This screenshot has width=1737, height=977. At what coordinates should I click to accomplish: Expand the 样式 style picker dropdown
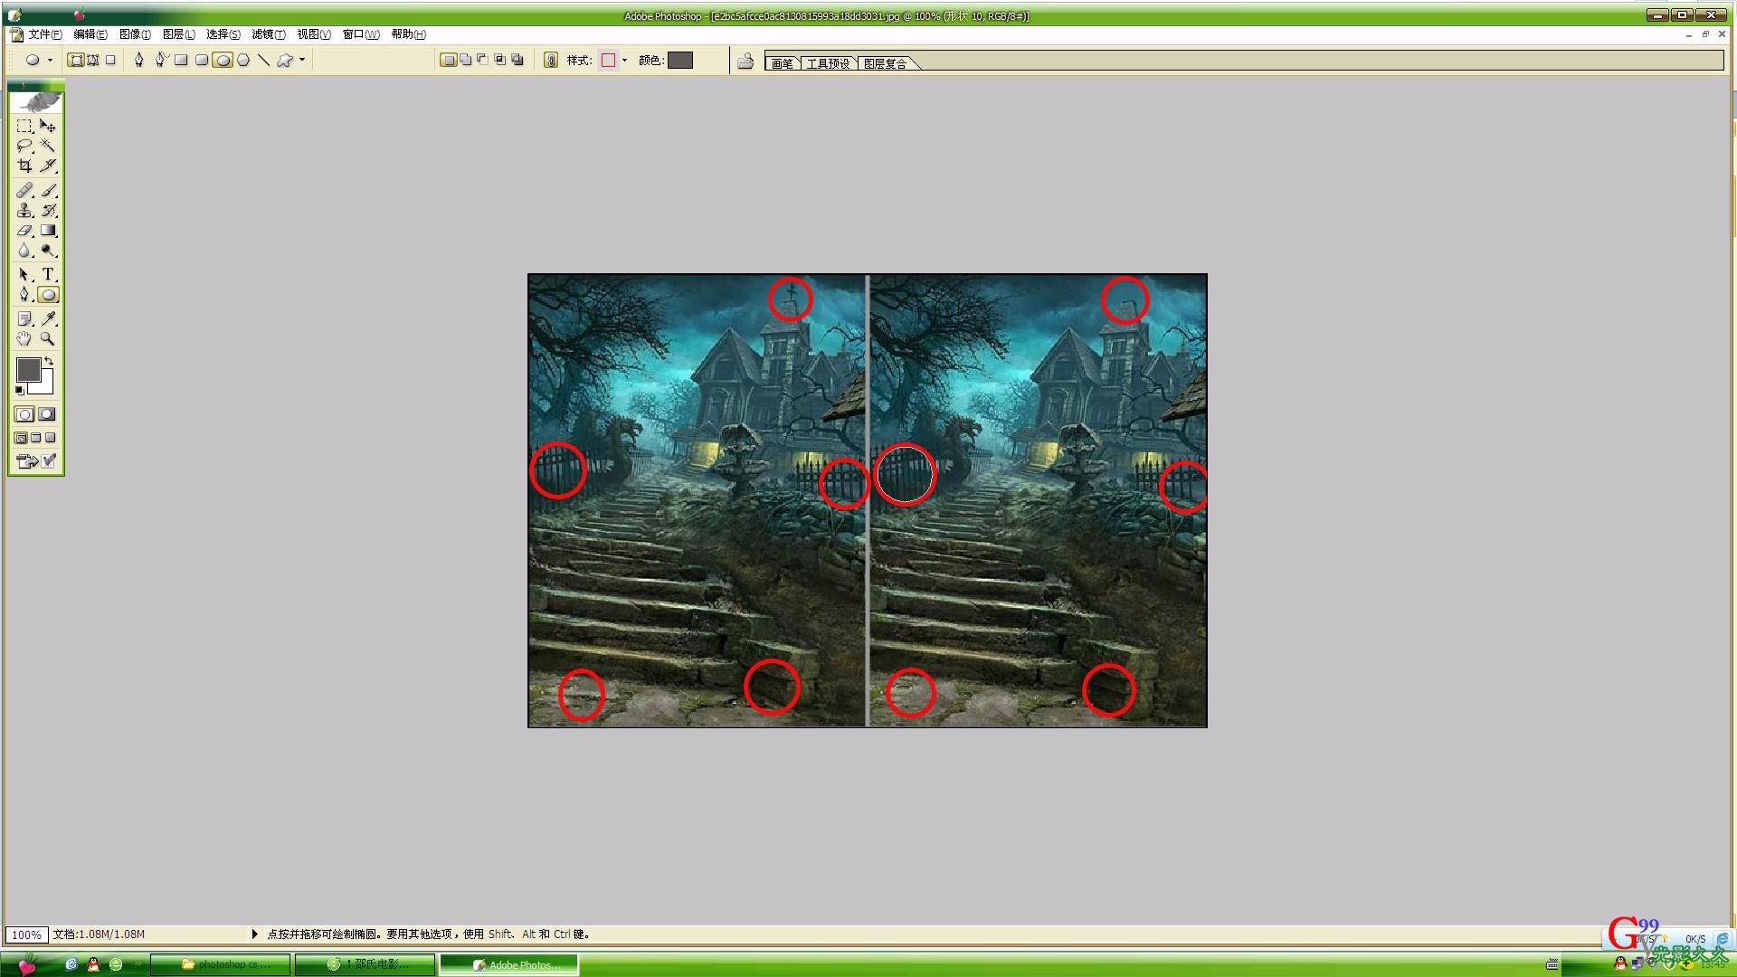[625, 60]
